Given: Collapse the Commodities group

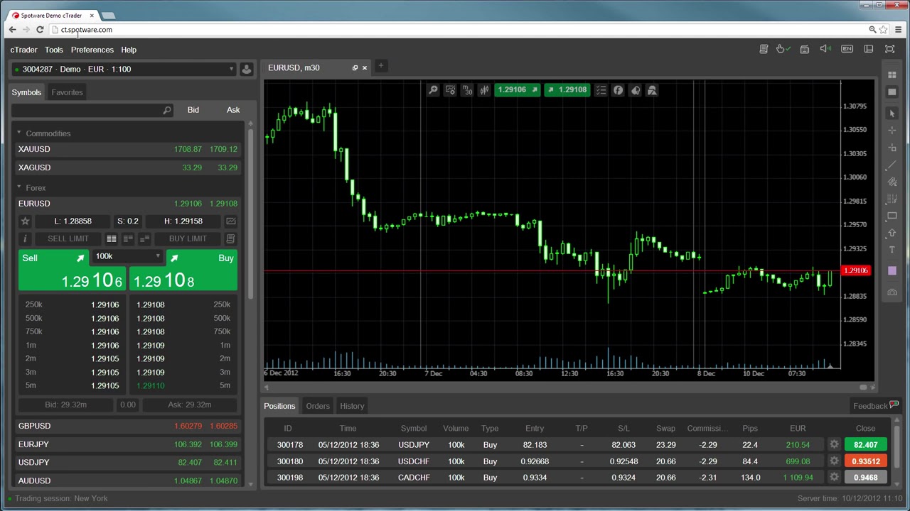Looking at the screenshot, I should pos(19,133).
